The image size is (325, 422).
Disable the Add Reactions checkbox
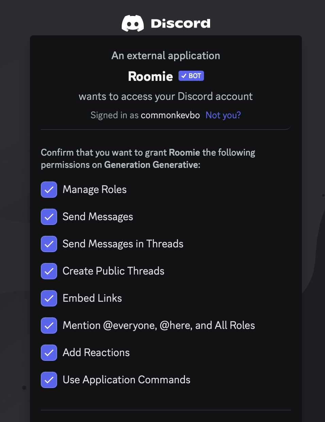click(49, 353)
